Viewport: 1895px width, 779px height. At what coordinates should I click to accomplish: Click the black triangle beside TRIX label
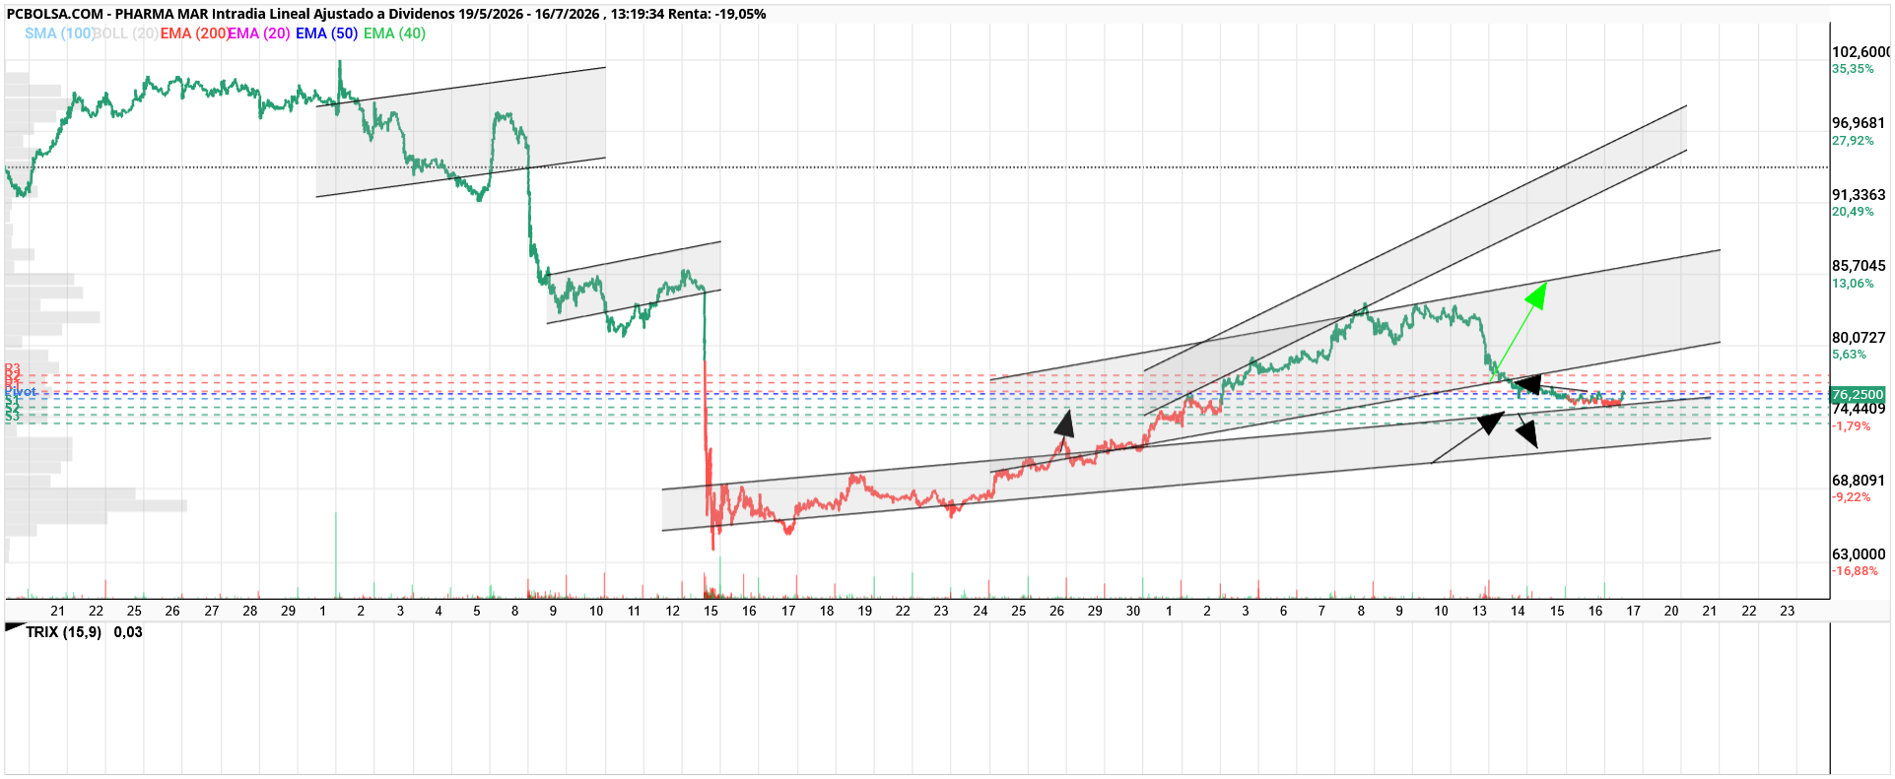click(14, 627)
